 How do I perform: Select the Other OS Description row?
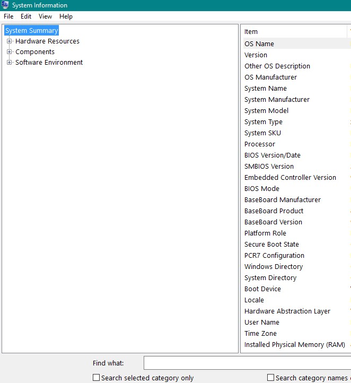click(x=297, y=66)
